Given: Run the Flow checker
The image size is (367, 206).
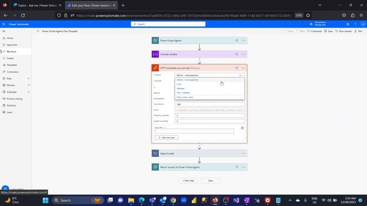Looking at the screenshot, I should pos(343,31).
